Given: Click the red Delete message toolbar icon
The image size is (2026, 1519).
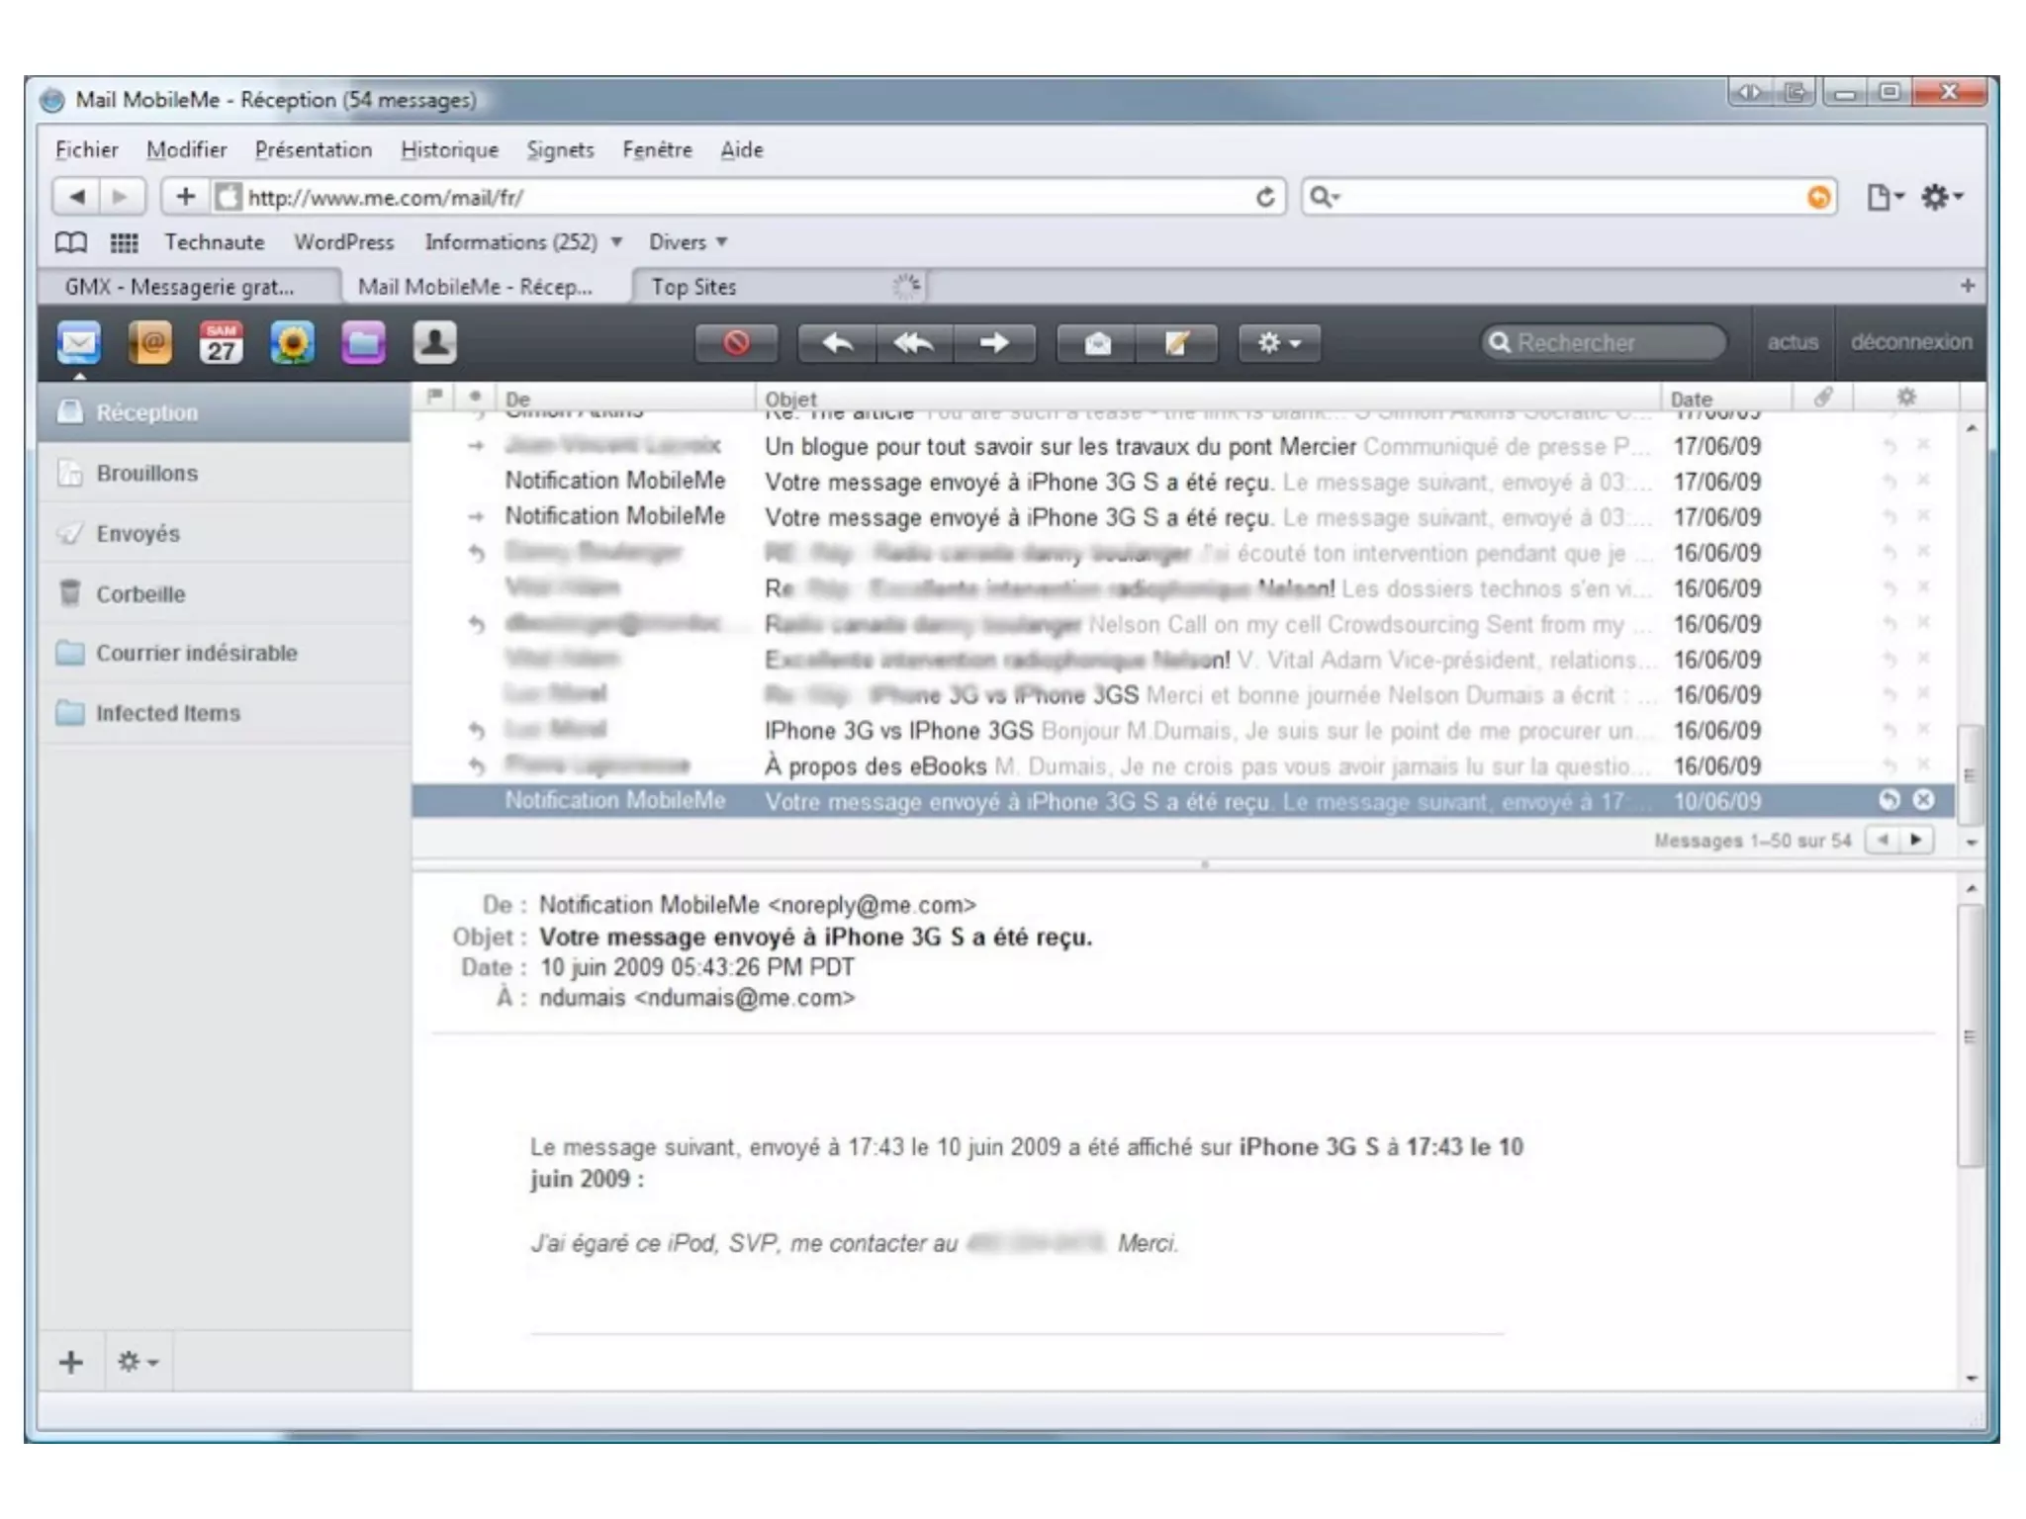Looking at the screenshot, I should [736, 343].
